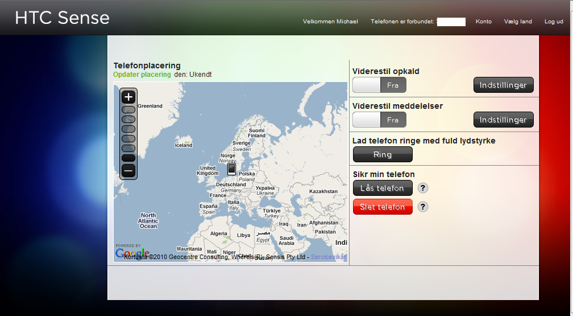The image size is (573, 316).
Task: Open the Vælg land menu item
Action: 518,21
